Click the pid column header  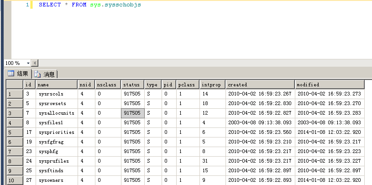(x=169, y=85)
